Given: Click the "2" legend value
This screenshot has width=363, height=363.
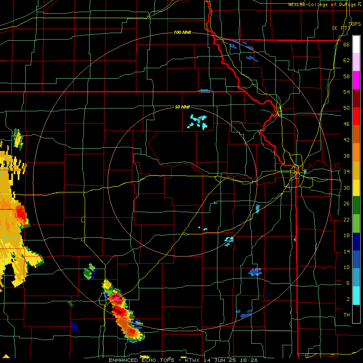Looking at the screenshot, I should pyautogui.click(x=348, y=299).
